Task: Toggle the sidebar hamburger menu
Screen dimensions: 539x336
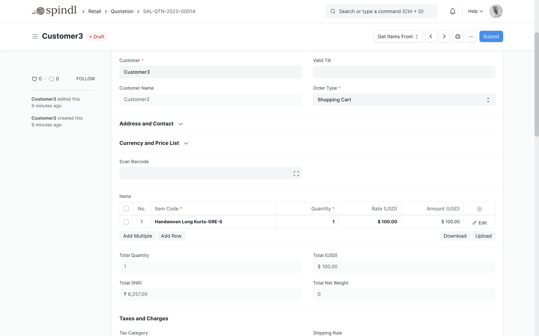Action: point(35,36)
